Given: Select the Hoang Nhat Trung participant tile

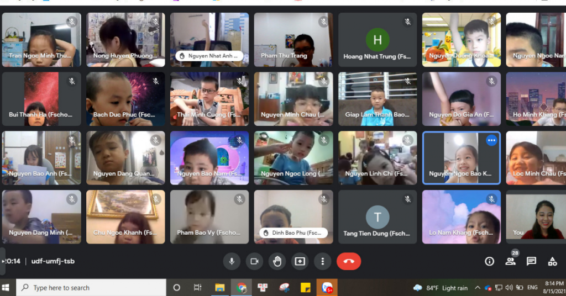Looking at the screenshot, I should coord(378,40).
